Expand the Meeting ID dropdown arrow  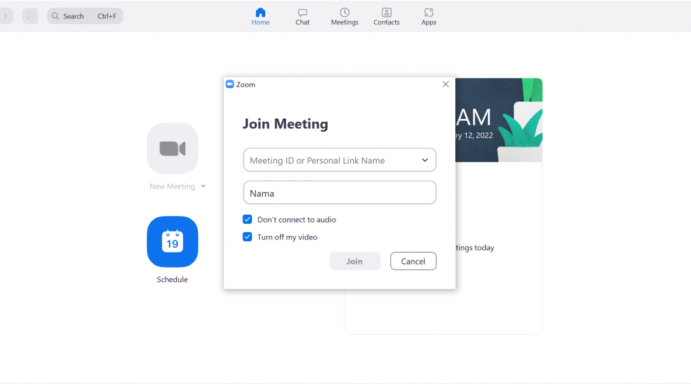click(x=425, y=160)
